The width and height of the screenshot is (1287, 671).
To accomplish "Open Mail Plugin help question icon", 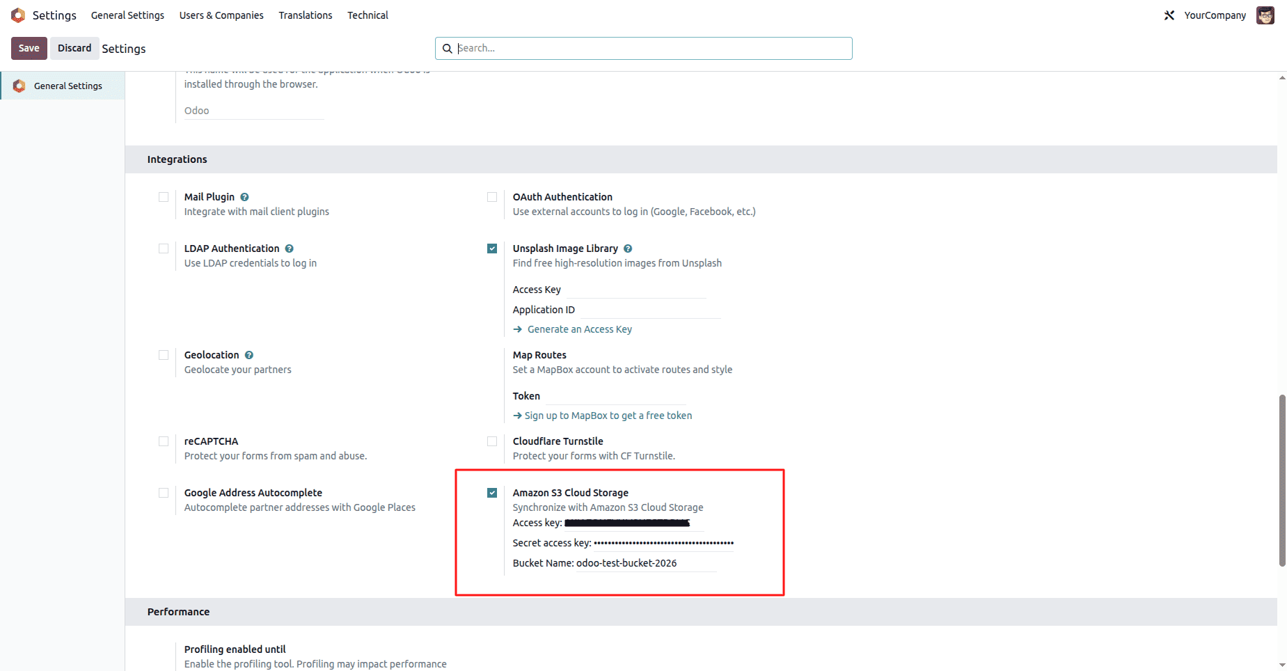I will [x=244, y=197].
